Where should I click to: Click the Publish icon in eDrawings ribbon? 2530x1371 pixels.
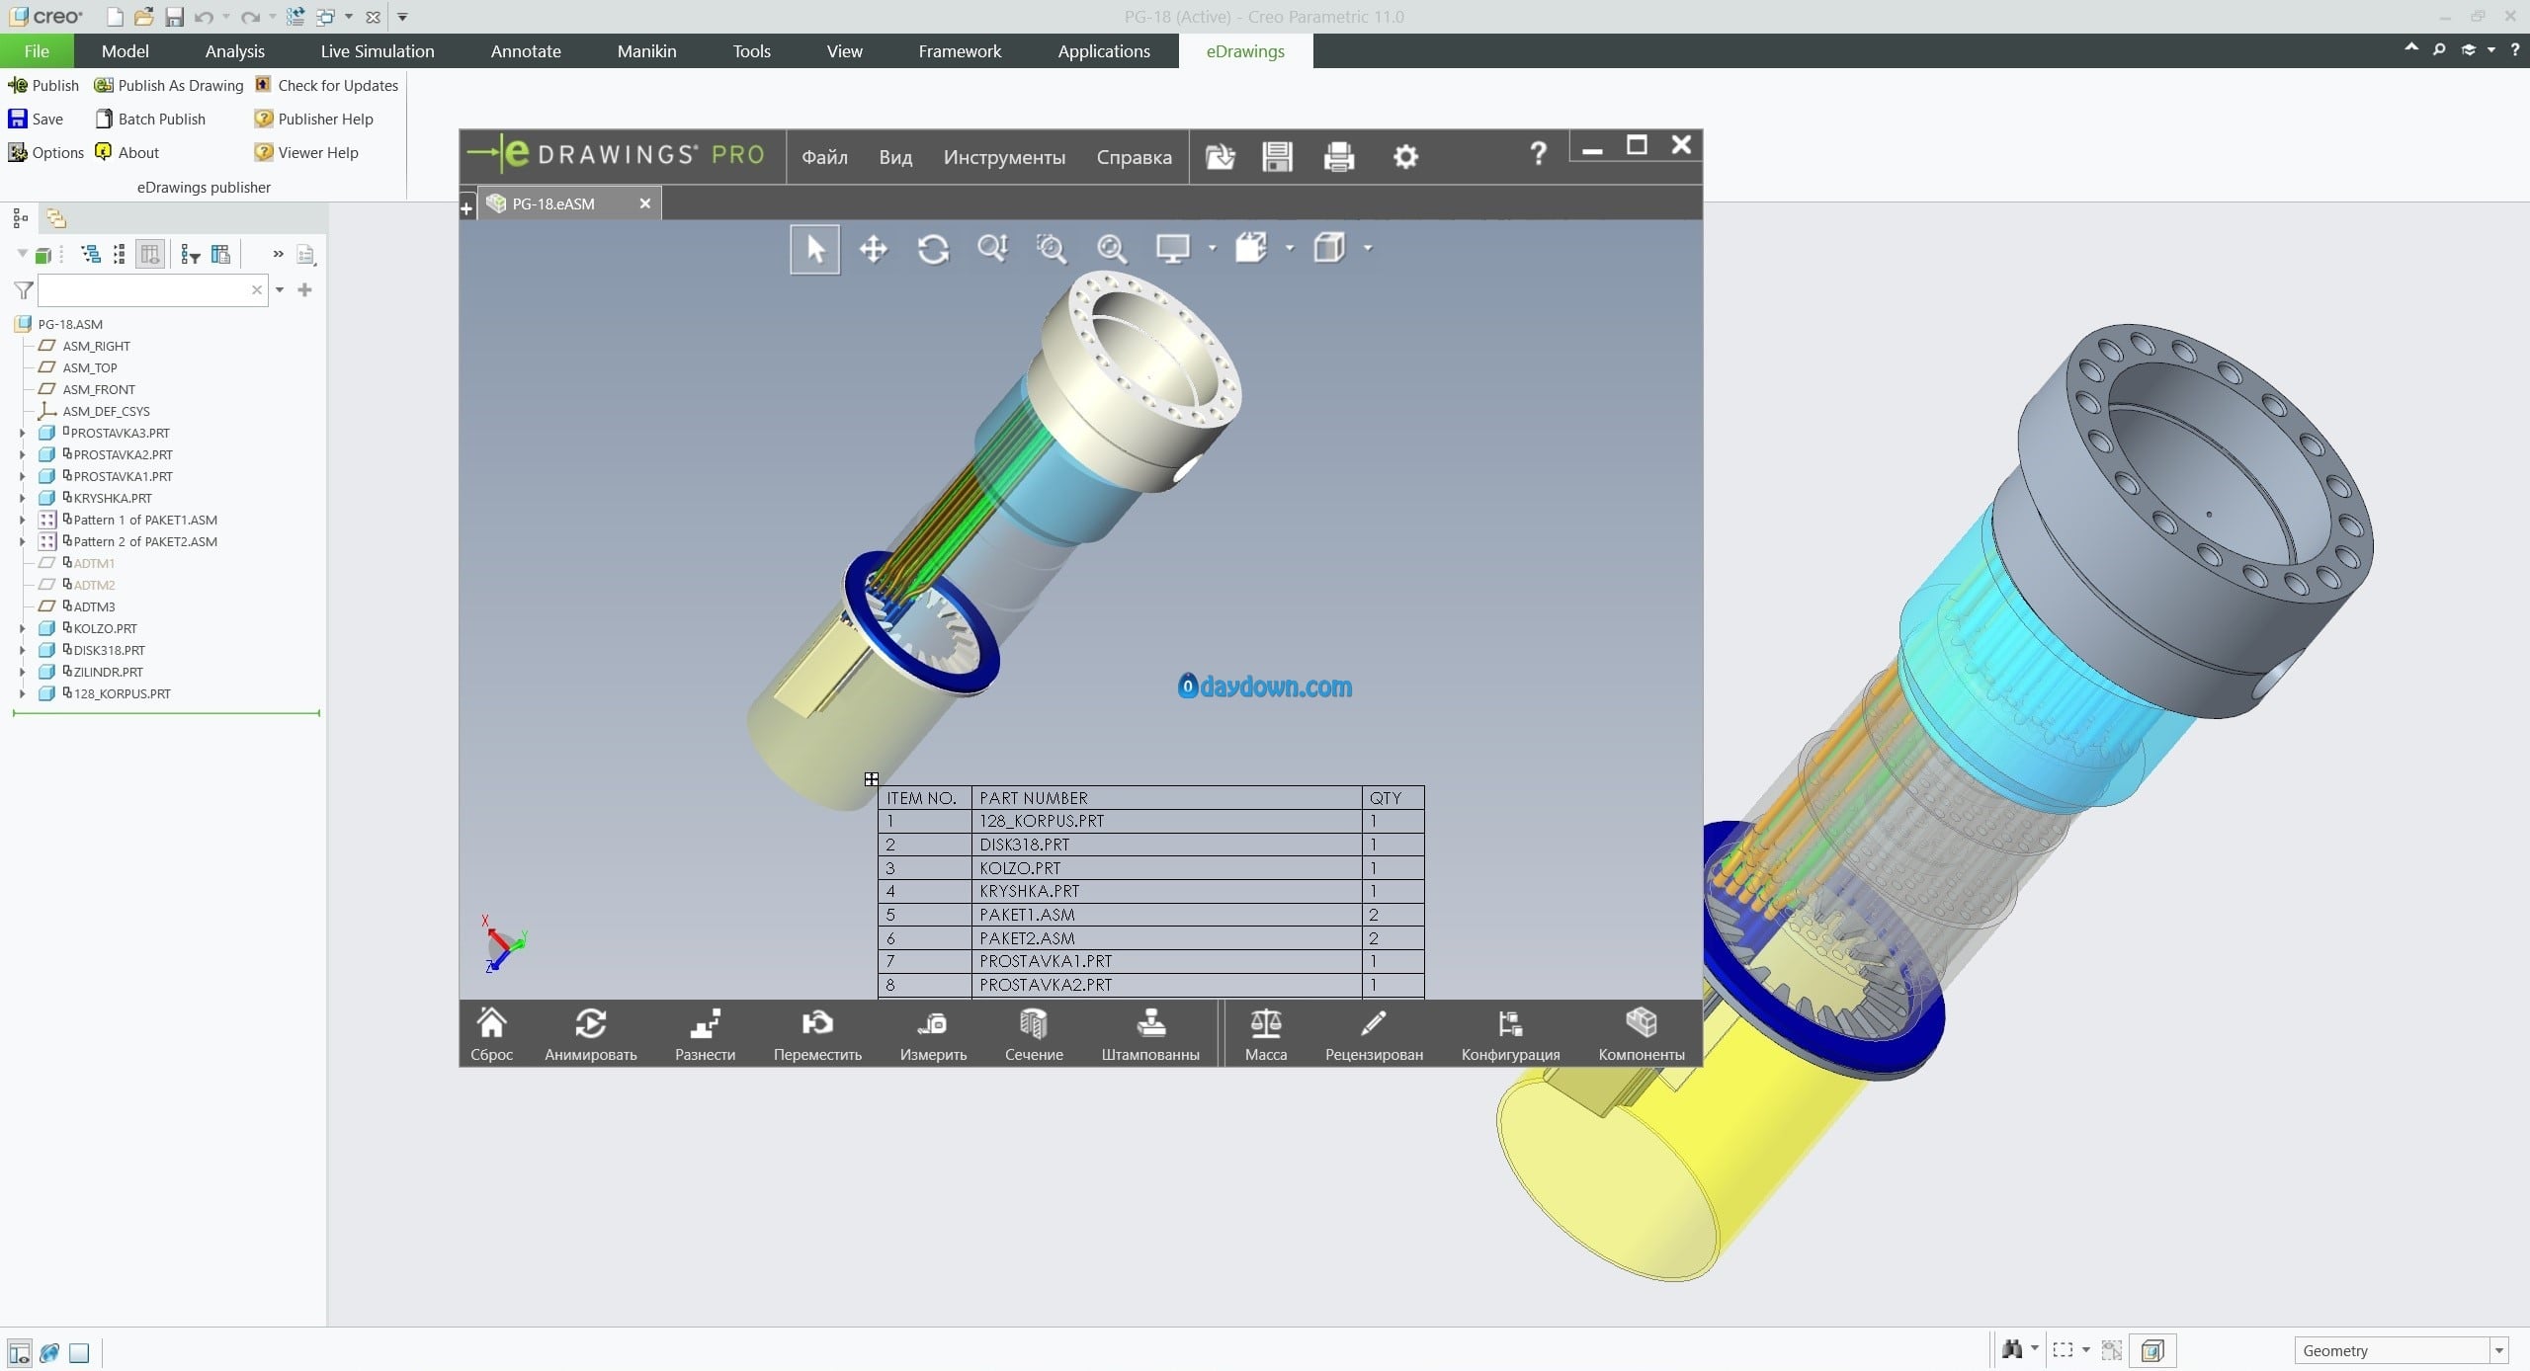[x=18, y=86]
